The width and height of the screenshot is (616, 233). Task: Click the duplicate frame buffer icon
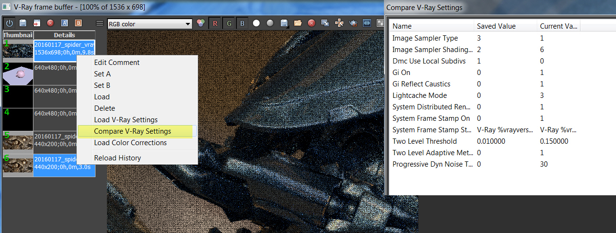[325, 23]
